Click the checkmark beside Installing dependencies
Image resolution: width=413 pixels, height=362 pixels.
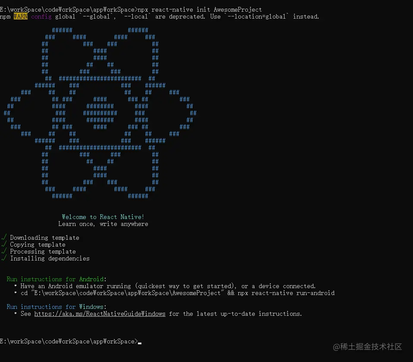coord(4,258)
